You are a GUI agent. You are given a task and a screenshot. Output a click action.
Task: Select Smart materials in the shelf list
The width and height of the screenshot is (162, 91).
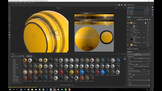click(16, 77)
